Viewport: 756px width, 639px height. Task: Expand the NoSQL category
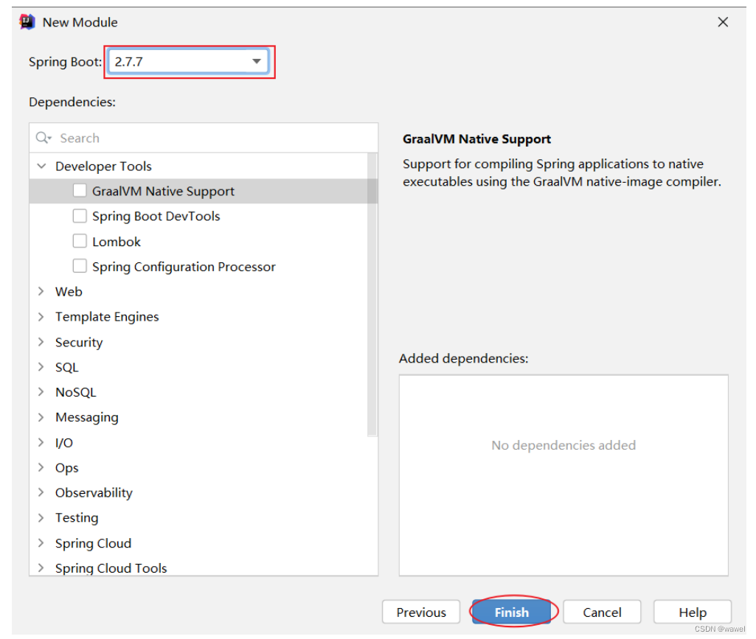pyautogui.click(x=41, y=392)
